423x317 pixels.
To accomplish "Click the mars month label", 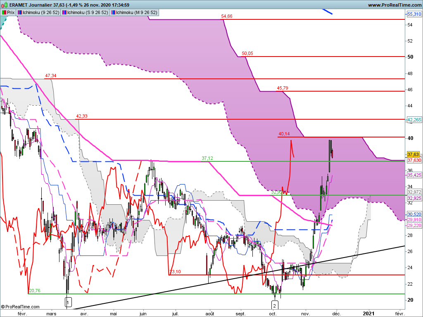I will [x=51, y=314].
